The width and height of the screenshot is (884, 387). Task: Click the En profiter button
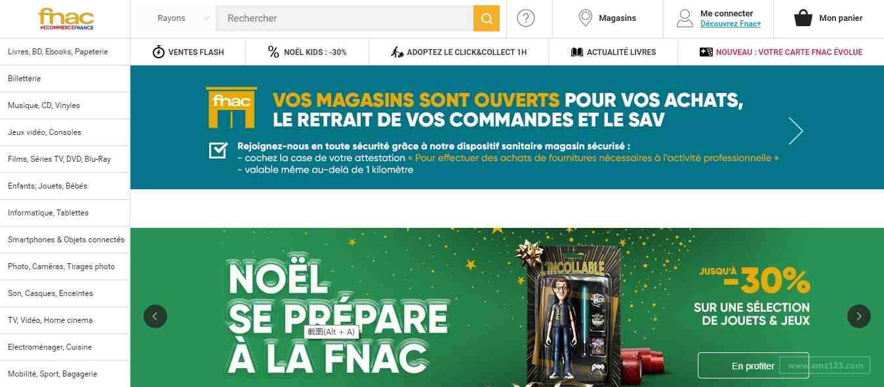click(x=753, y=366)
